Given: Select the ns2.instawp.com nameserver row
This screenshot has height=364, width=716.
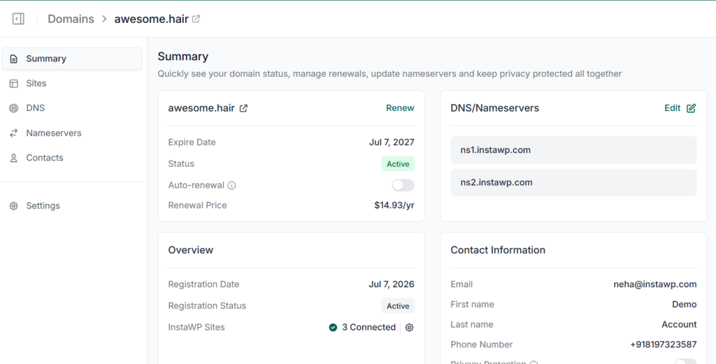Looking at the screenshot, I should point(573,182).
